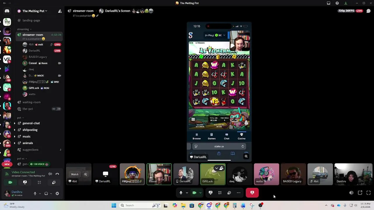Image resolution: width=374 pixels, height=210 pixels.
Task: Open OBS Studio from taskbar
Action: [x=260, y=205]
